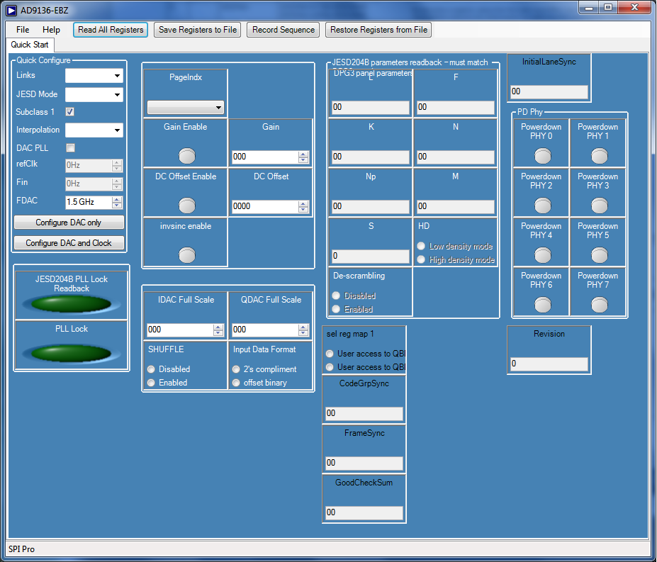The width and height of the screenshot is (657, 562).
Task: Uncheck the Subclass 1 checkbox
Action: [x=70, y=112]
